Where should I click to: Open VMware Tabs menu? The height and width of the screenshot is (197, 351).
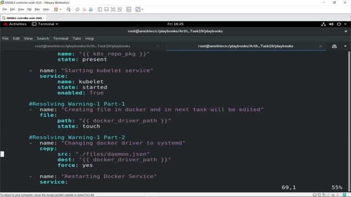pos(37,9)
